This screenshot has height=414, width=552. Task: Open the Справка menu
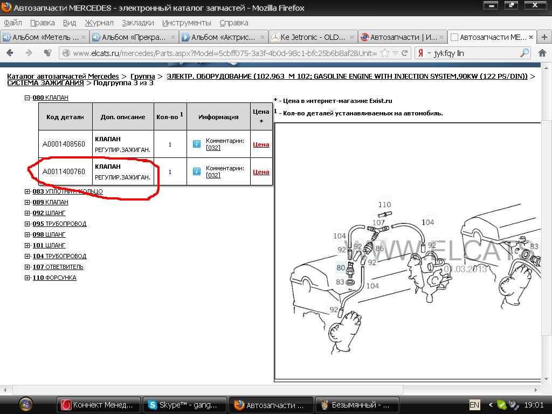pyautogui.click(x=234, y=23)
